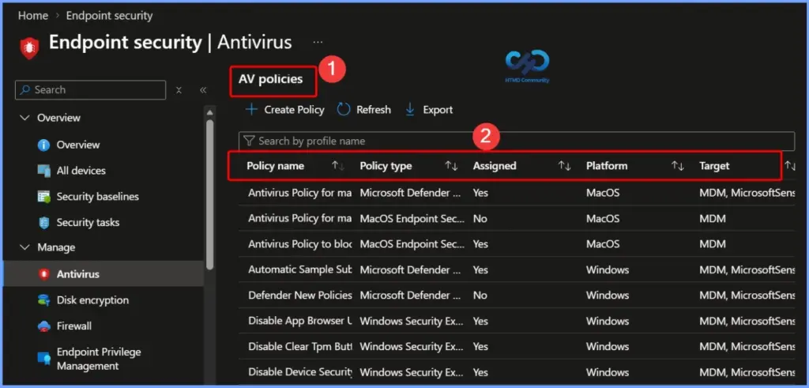Image resolution: width=809 pixels, height=388 pixels.
Task: Click the Endpoint Privilege Management icon
Action: pyautogui.click(x=44, y=359)
